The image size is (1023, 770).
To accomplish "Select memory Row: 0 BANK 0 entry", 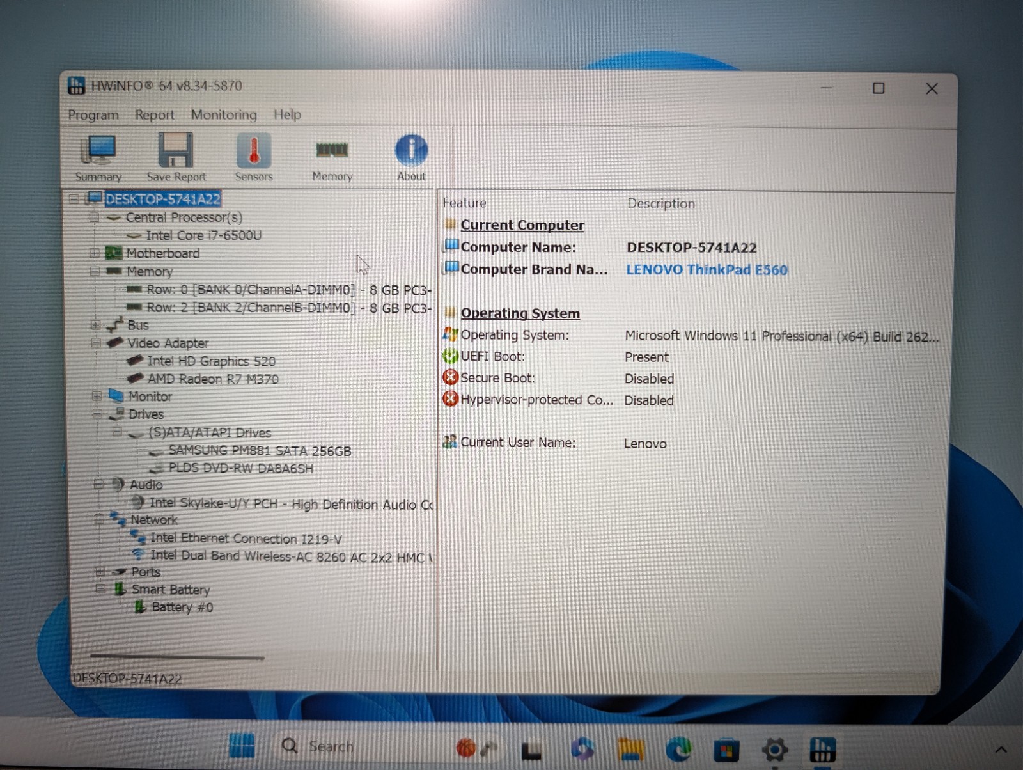I will click(x=289, y=290).
